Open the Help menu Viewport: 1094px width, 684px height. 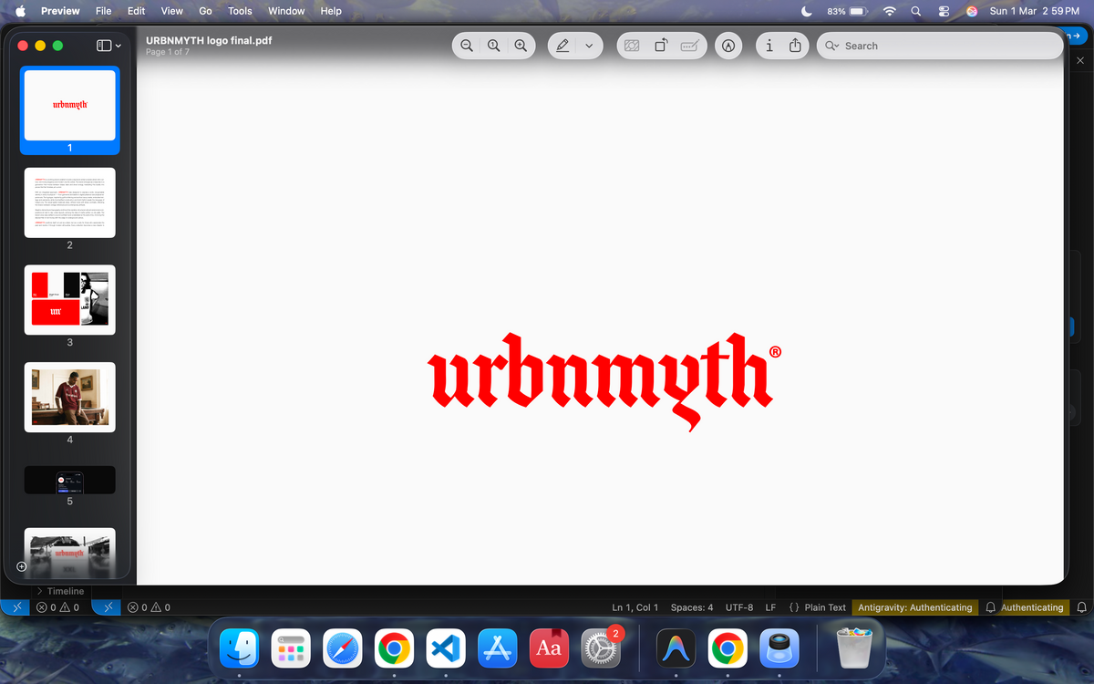(x=331, y=11)
